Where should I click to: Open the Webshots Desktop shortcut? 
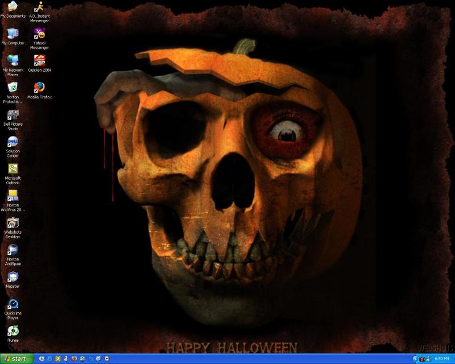[13, 223]
